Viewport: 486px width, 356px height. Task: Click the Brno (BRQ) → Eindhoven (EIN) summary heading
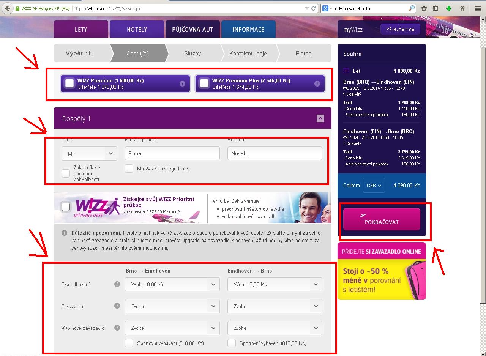point(379,82)
